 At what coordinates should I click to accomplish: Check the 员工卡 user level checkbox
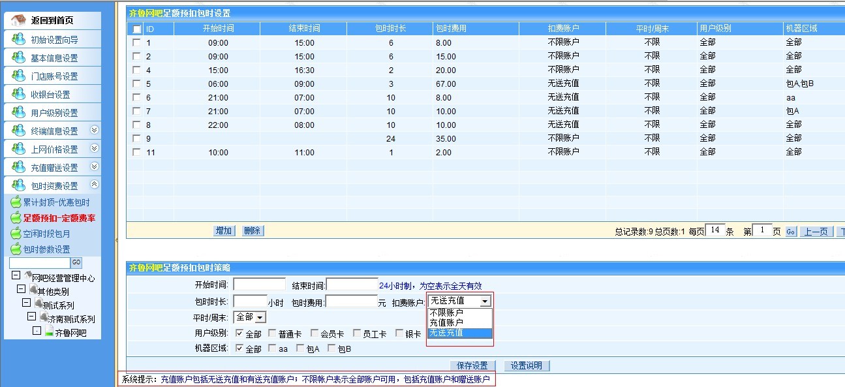[356, 334]
